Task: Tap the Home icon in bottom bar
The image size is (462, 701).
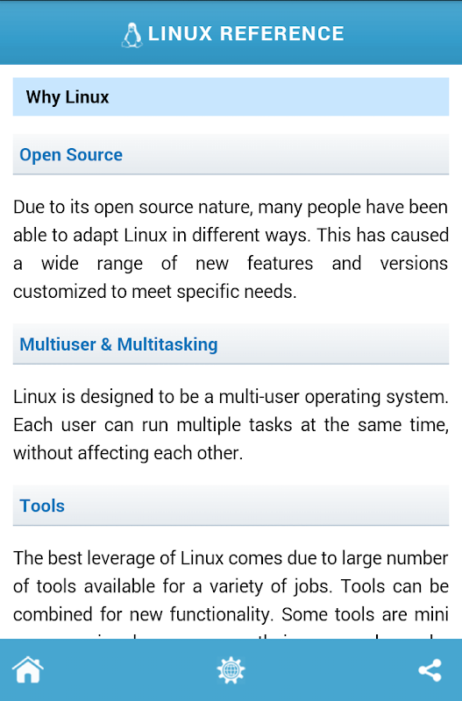Action: click(28, 669)
